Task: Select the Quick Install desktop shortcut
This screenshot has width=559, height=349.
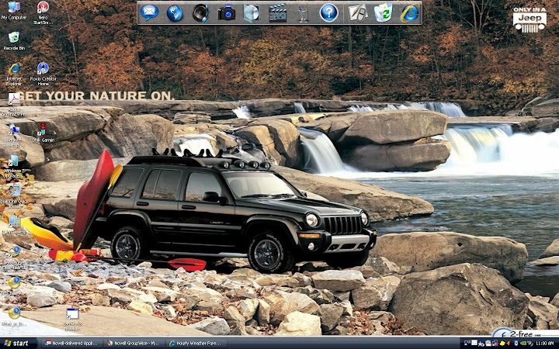Action: [x=14, y=197]
